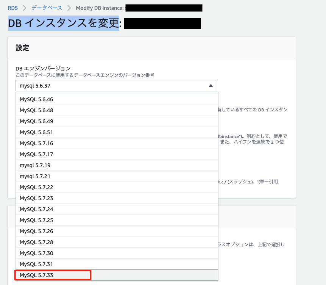326x285 pixels.
Task: Select MySQL 5.7.24 option
Action: [x=117, y=209]
